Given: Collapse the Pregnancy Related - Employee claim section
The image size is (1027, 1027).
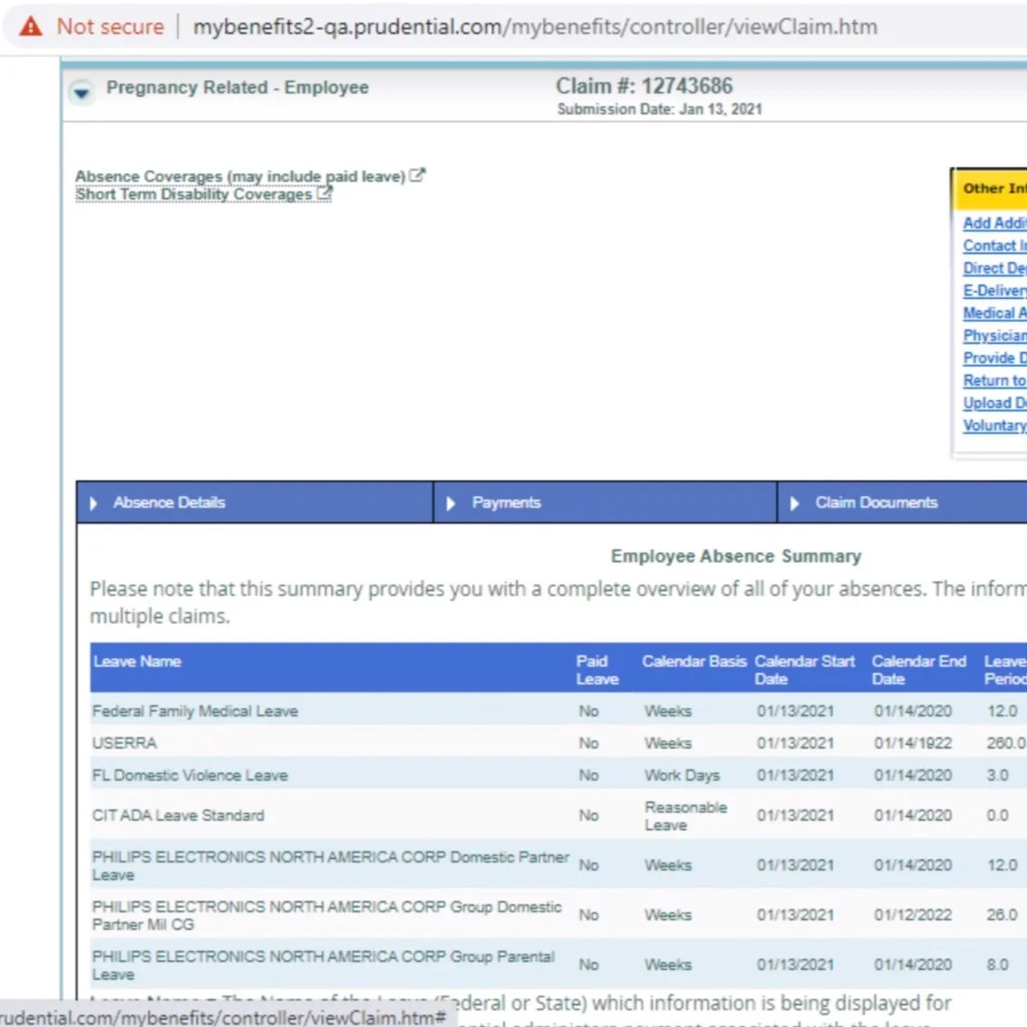Looking at the screenshot, I should [82, 93].
